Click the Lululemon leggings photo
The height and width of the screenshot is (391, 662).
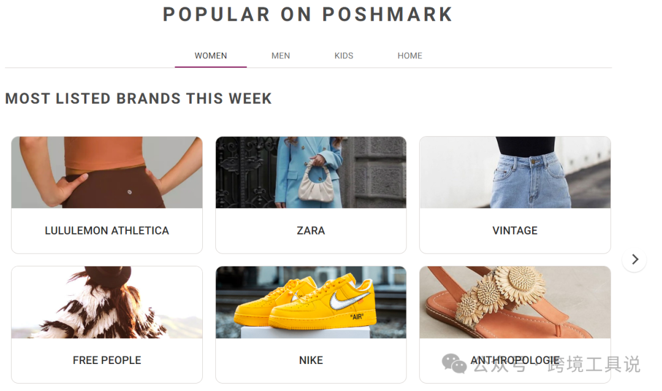tap(107, 172)
